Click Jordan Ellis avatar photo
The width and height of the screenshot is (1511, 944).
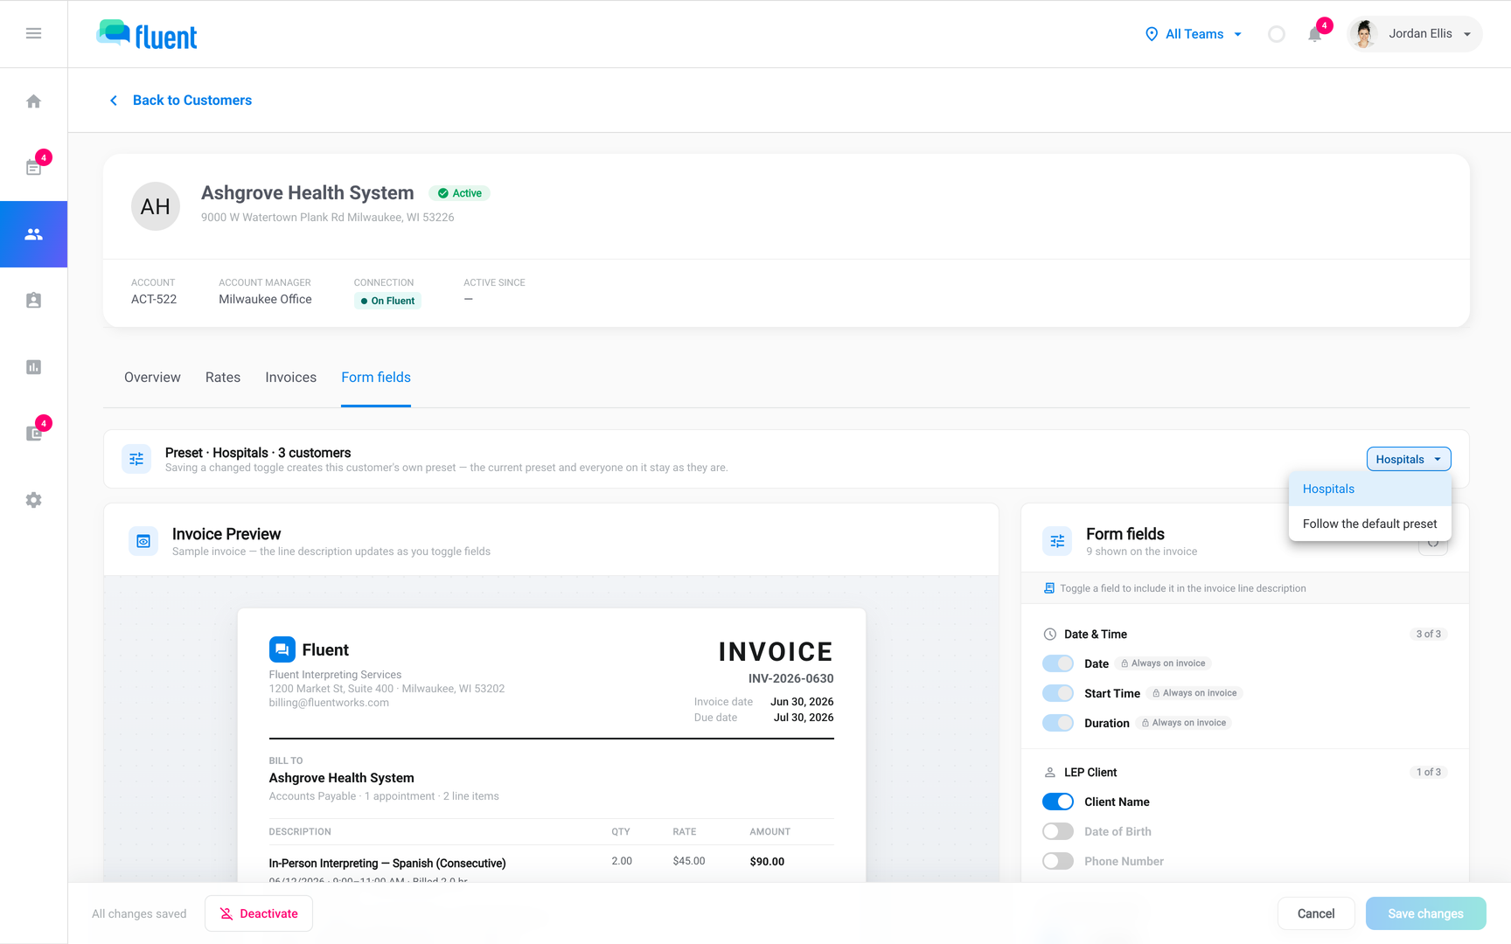1364,34
